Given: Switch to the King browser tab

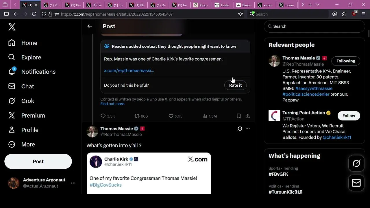Looking at the screenshot, I should (201, 5).
